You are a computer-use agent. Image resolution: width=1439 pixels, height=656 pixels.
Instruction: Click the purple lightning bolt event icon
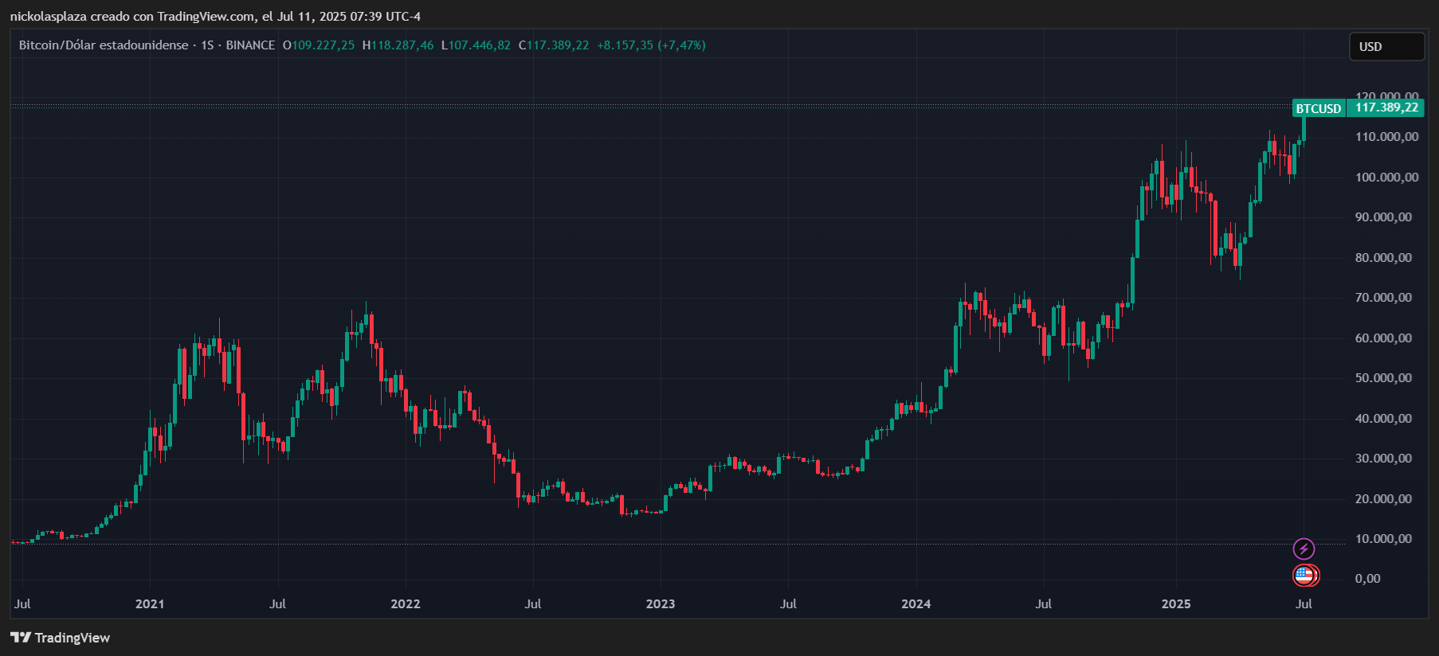(x=1304, y=549)
